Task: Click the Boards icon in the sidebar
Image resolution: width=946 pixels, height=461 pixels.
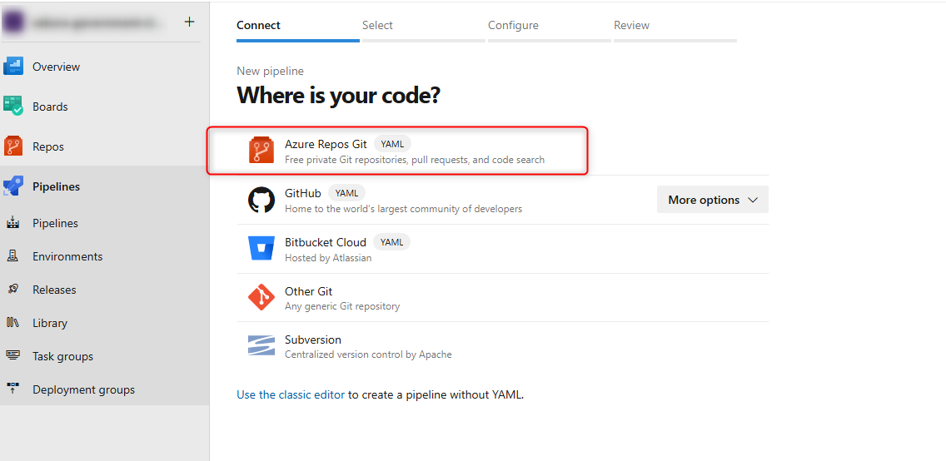Action: click(x=12, y=106)
